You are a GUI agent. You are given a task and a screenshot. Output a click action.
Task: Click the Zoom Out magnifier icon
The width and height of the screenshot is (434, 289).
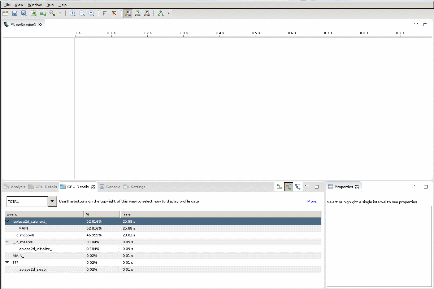pos(82,13)
